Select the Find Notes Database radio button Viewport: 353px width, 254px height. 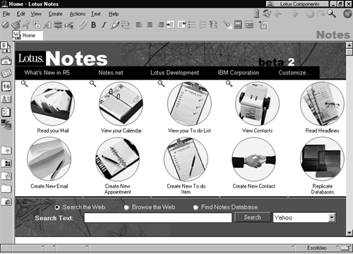pyautogui.click(x=196, y=207)
